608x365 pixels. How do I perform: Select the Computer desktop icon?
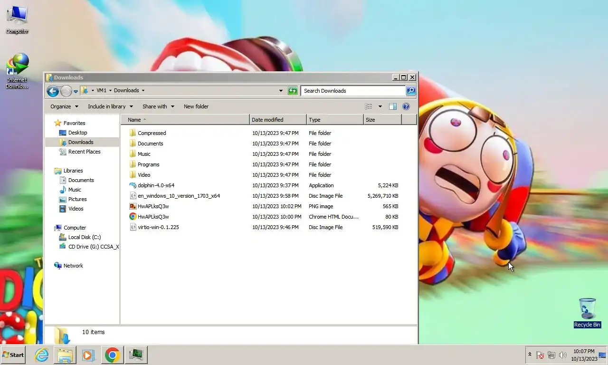pyautogui.click(x=17, y=20)
